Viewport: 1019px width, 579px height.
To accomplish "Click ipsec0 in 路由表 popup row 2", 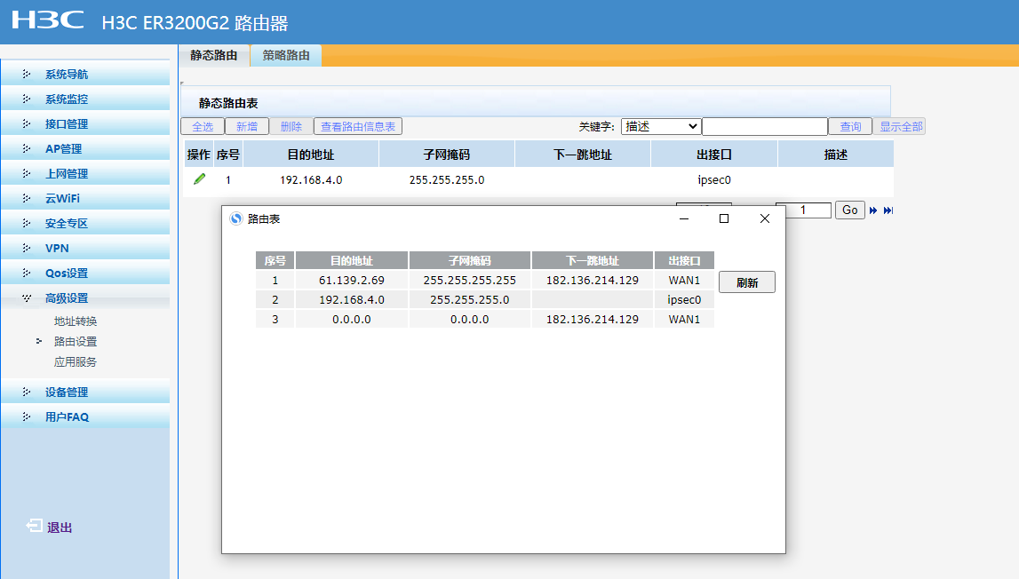I will pyautogui.click(x=684, y=299).
